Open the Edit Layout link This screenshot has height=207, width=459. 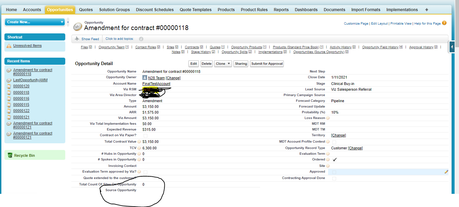tap(380, 24)
